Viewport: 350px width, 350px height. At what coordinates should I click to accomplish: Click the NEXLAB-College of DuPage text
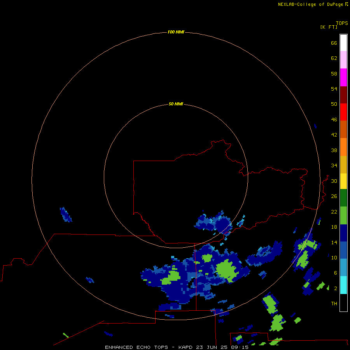[310, 4]
